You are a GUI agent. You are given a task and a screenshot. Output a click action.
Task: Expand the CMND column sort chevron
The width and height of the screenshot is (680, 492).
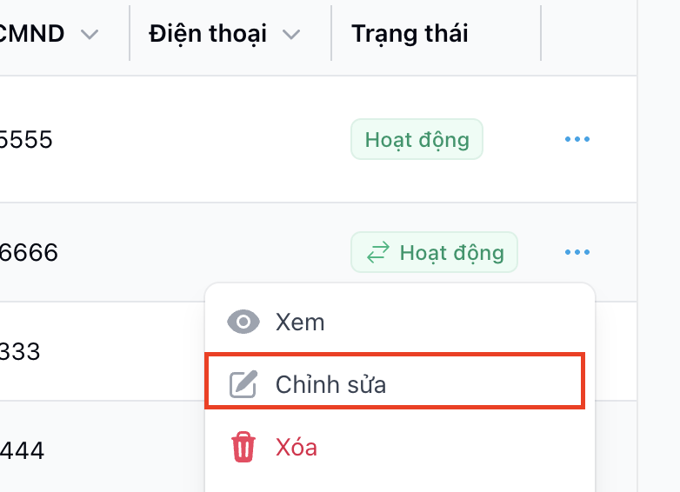coord(89,35)
